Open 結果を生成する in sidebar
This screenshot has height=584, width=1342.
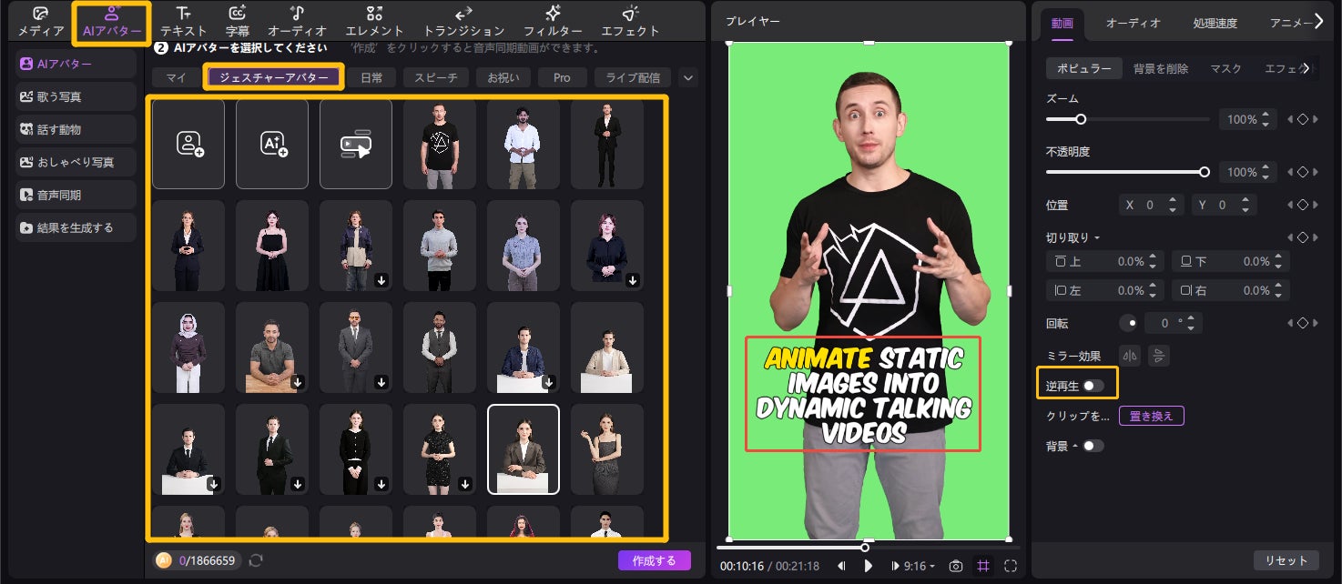tap(76, 227)
